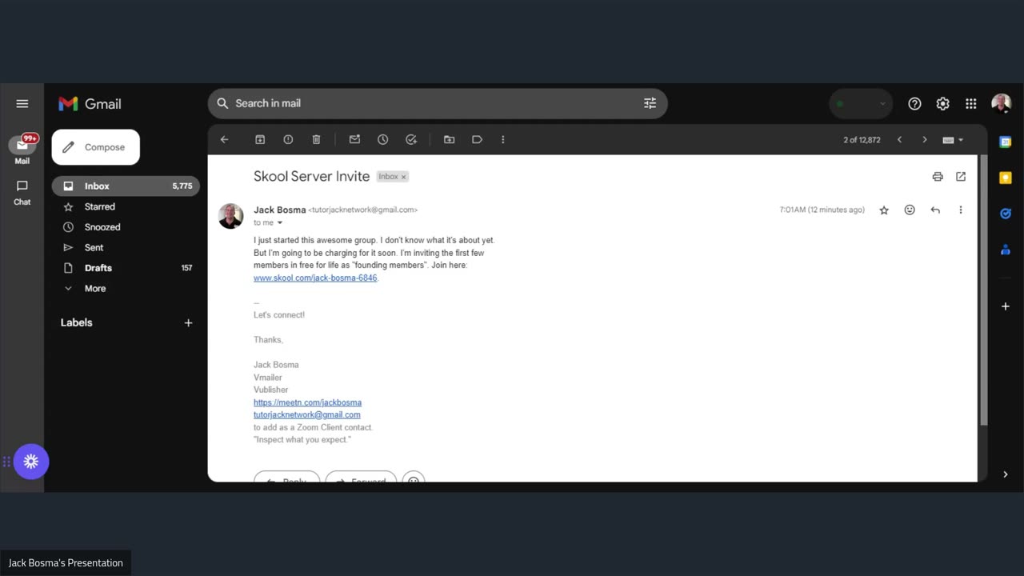Image resolution: width=1024 pixels, height=576 pixels.
Task: Click the Search in mail field
Action: click(438, 103)
